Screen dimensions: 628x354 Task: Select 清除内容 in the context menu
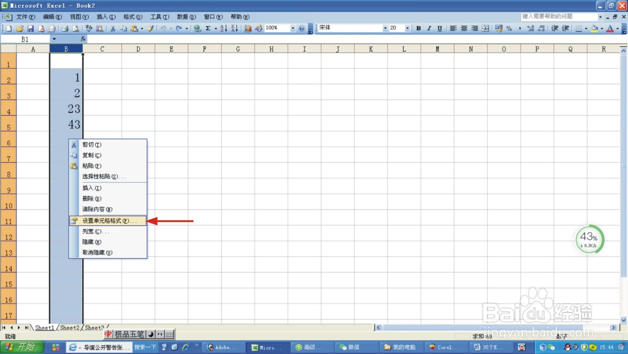tap(108, 209)
